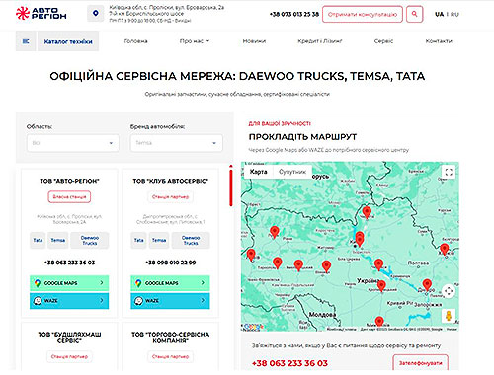Click the red service list scrollbar
The image size is (494, 375).
point(231,186)
